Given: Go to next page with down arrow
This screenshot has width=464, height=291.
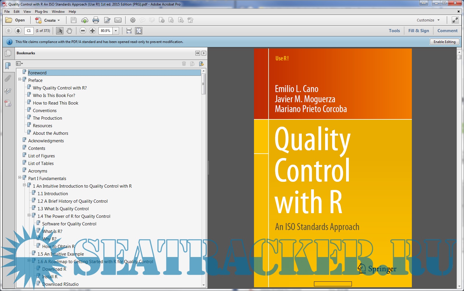Looking at the screenshot, I should [x=18, y=30].
